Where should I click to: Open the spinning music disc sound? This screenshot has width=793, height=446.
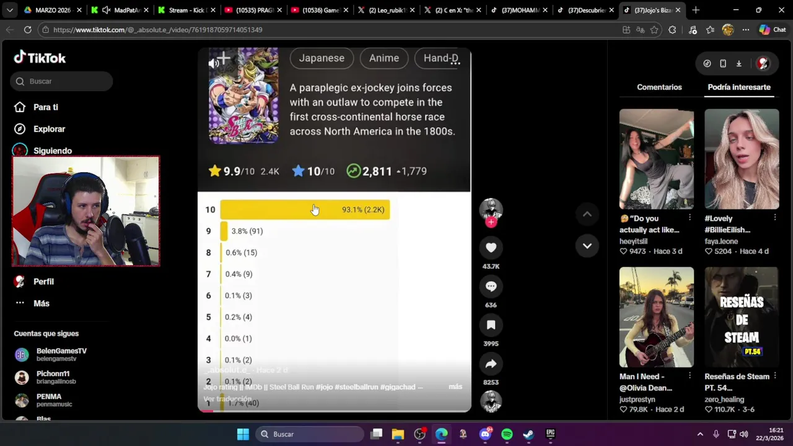coord(491,401)
